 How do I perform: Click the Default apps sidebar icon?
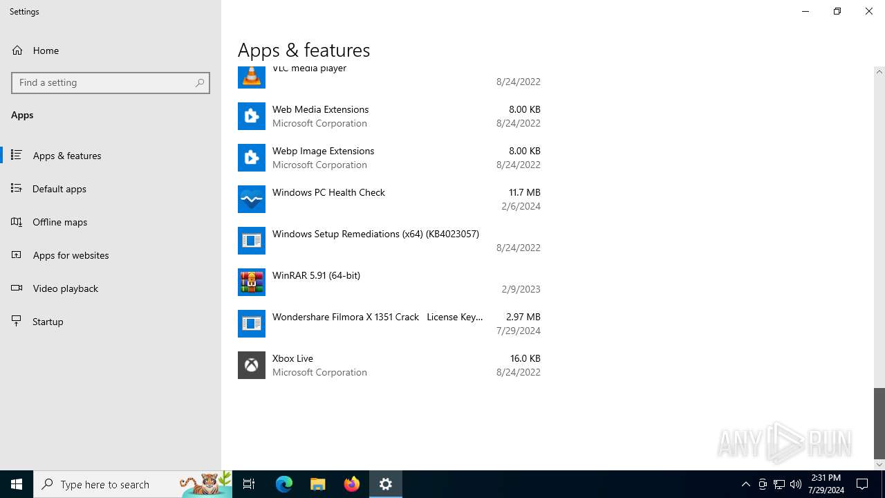(x=17, y=189)
